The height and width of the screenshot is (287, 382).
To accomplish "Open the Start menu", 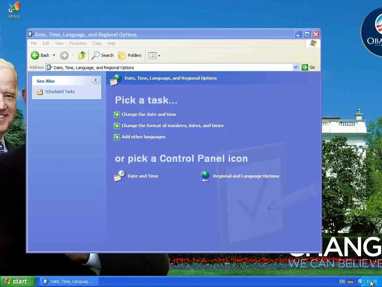I will pos(18,281).
